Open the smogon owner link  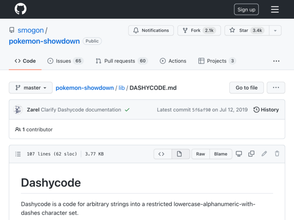[x=30, y=31]
